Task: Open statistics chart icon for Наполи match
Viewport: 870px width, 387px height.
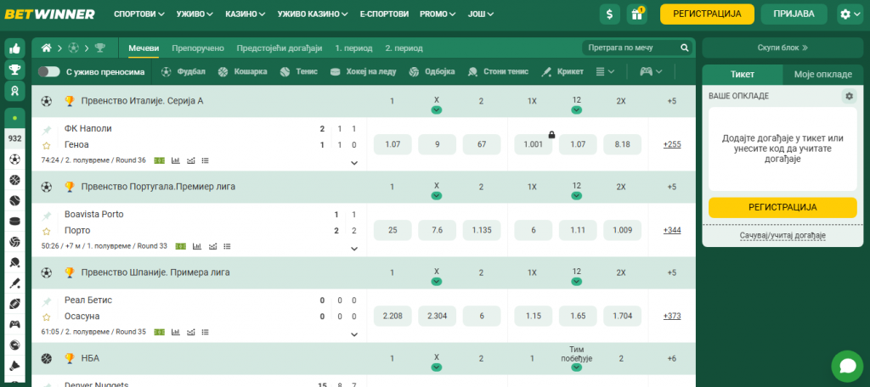Action: [176, 160]
